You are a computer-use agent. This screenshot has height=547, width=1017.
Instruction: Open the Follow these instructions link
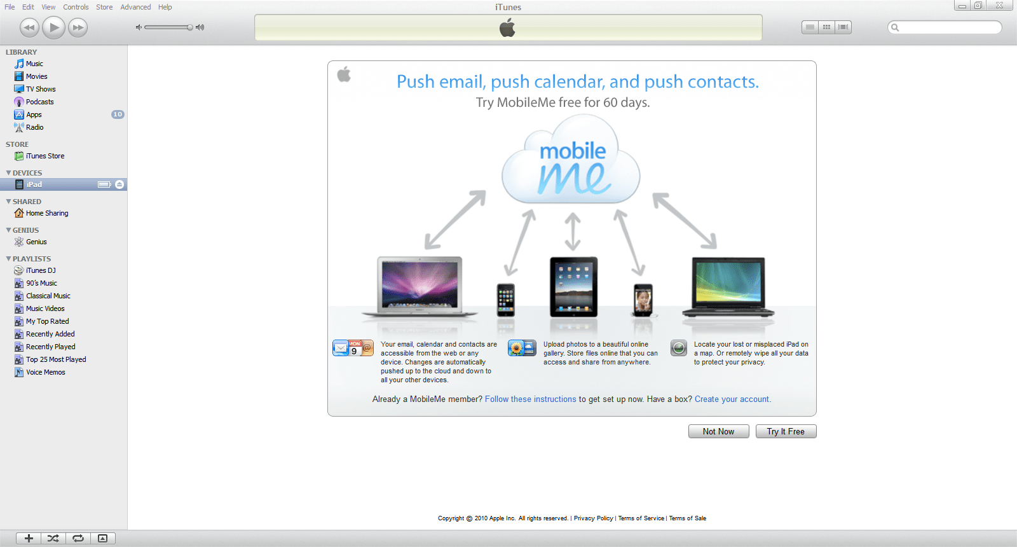[531, 399]
